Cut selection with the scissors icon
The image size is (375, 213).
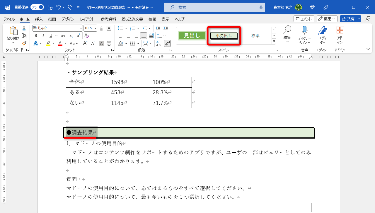tap(24, 28)
